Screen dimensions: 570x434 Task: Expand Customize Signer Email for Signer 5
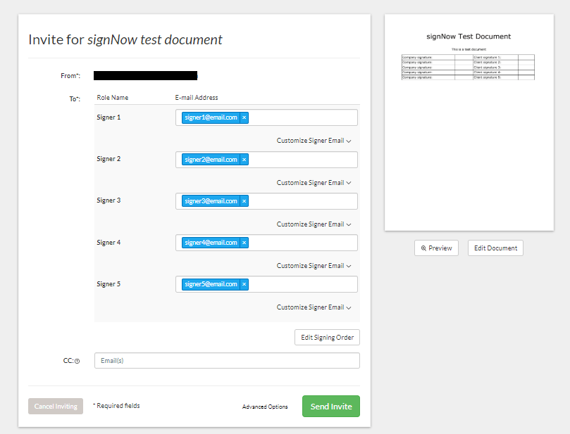coord(314,307)
